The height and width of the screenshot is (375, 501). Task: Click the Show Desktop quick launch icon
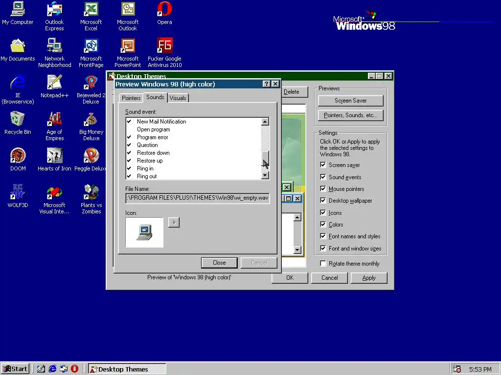pyautogui.click(x=41, y=369)
